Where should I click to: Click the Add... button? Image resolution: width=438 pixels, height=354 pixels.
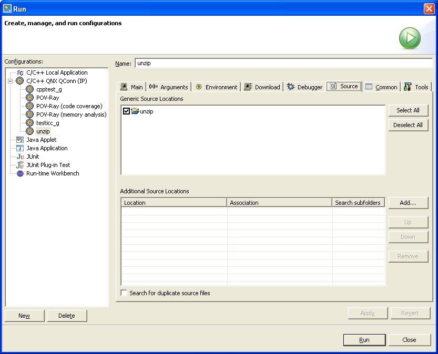(x=408, y=203)
